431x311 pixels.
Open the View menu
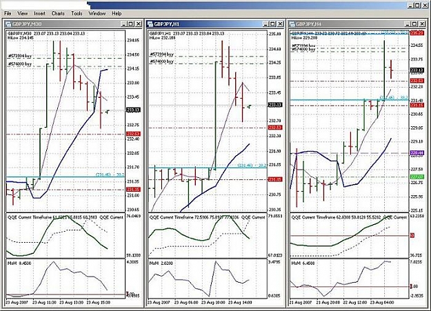(x=23, y=14)
